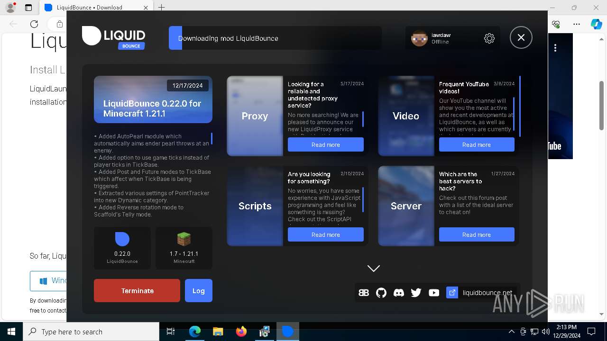Open Edge tab actions menu icon
Screen dimensions: 607x341
(x=28, y=8)
